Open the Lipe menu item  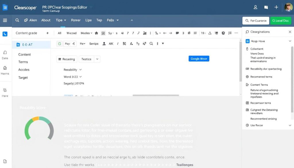88,20
